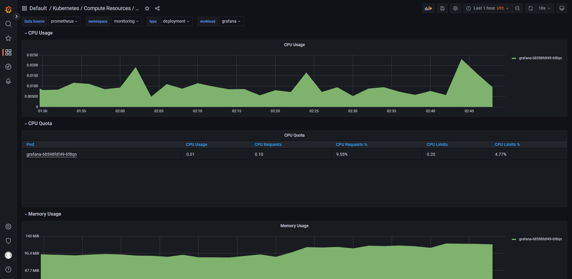Screen dimensions: 572x279
Task: Open the grafana-68598fdf49-6f8qn pod link
Action: pyautogui.click(x=52, y=154)
